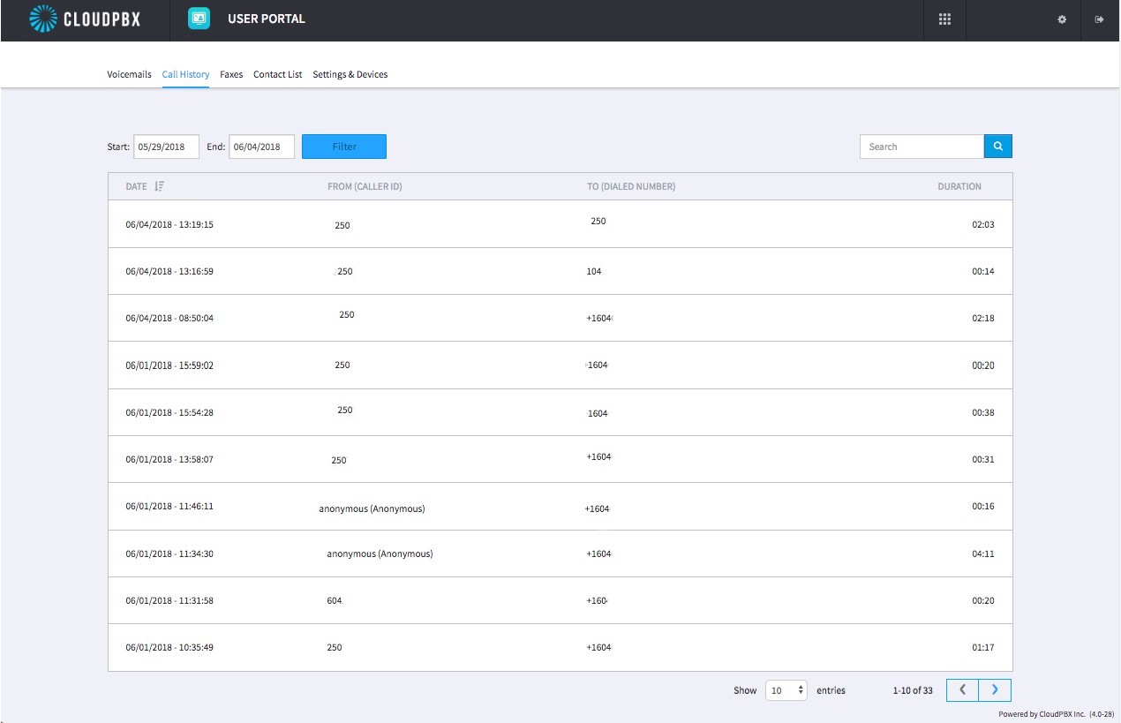Go to previous page arrow

point(963,690)
